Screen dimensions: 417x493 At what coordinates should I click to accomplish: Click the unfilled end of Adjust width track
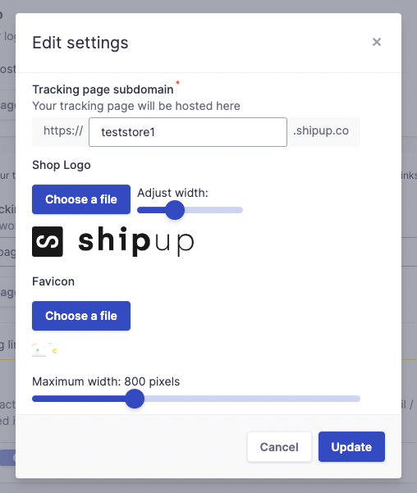(214, 210)
